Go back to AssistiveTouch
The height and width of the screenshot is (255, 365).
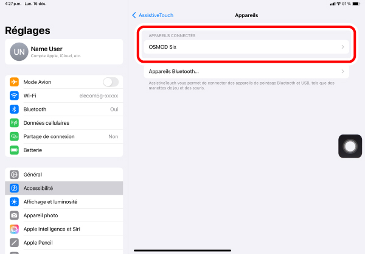pos(153,15)
